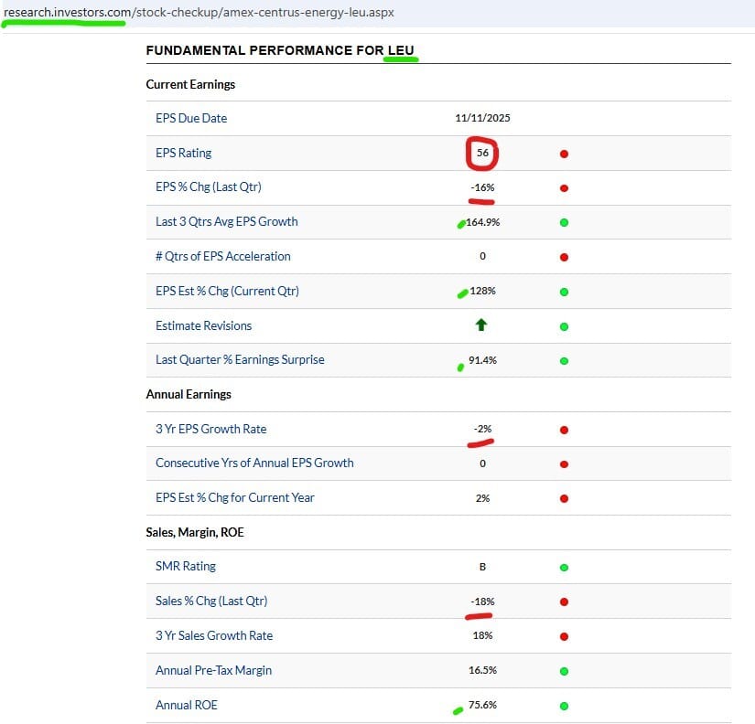Select the 2% current year estimate value
The height and width of the screenshot is (724, 755).
[482, 498]
